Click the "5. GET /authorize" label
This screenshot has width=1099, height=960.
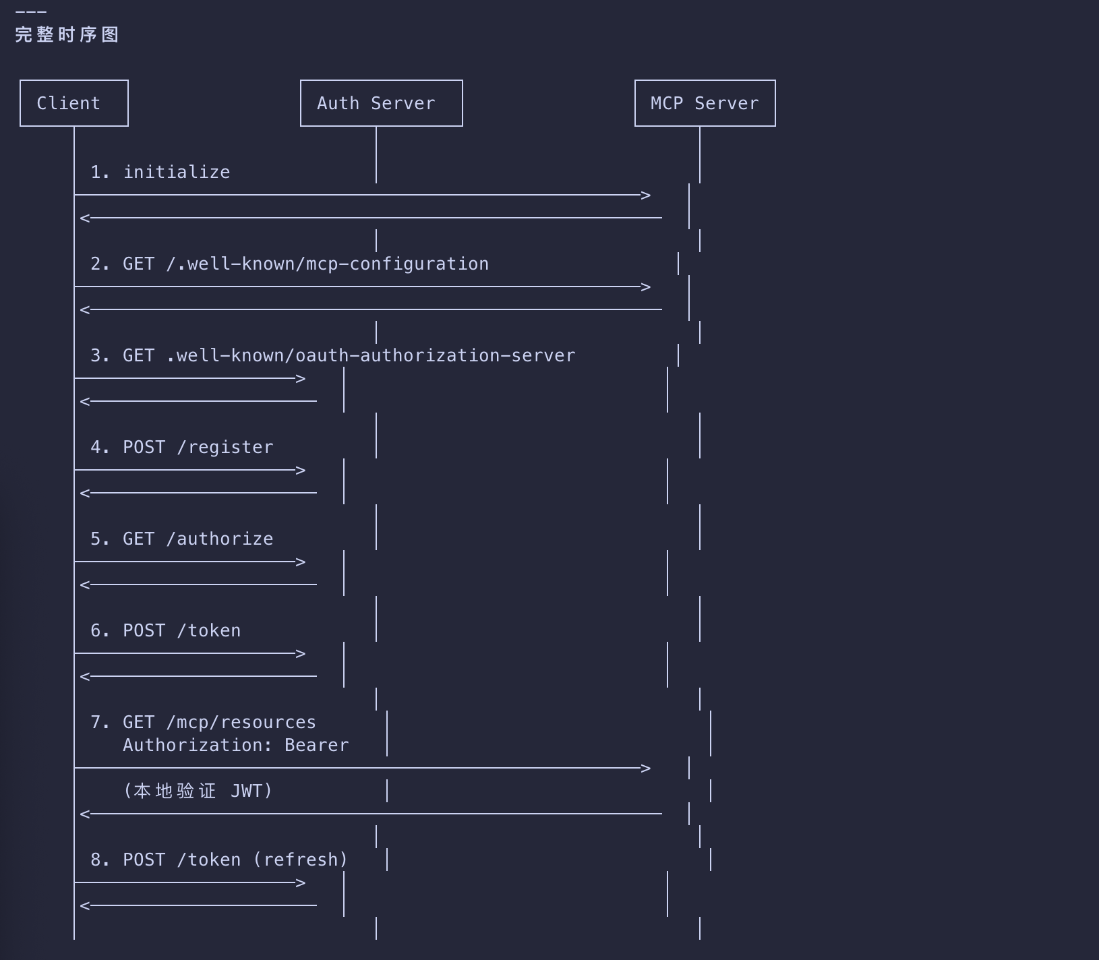(182, 539)
